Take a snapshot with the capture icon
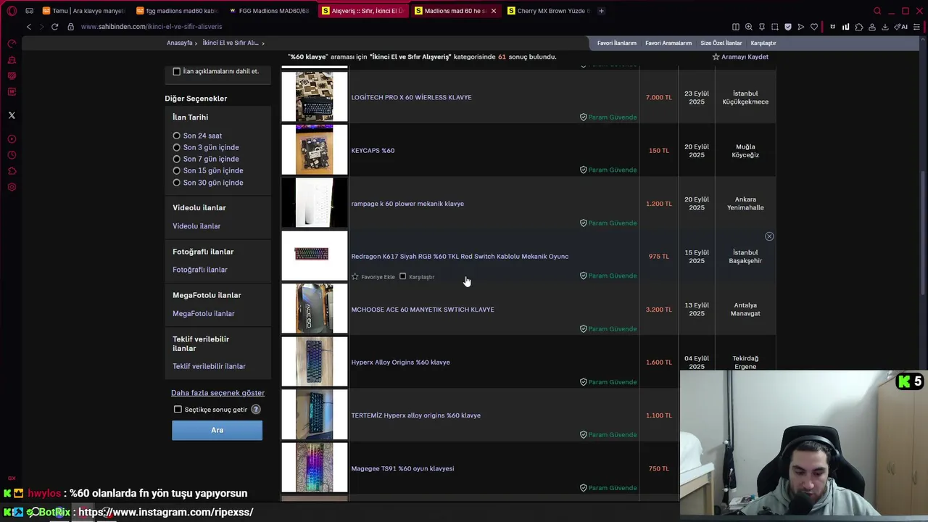This screenshot has width=928, height=522. pyautogui.click(x=775, y=27)
